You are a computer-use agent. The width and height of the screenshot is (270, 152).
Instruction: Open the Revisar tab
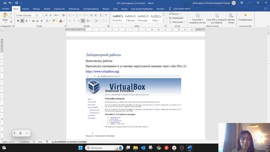[x=106, y=9]
